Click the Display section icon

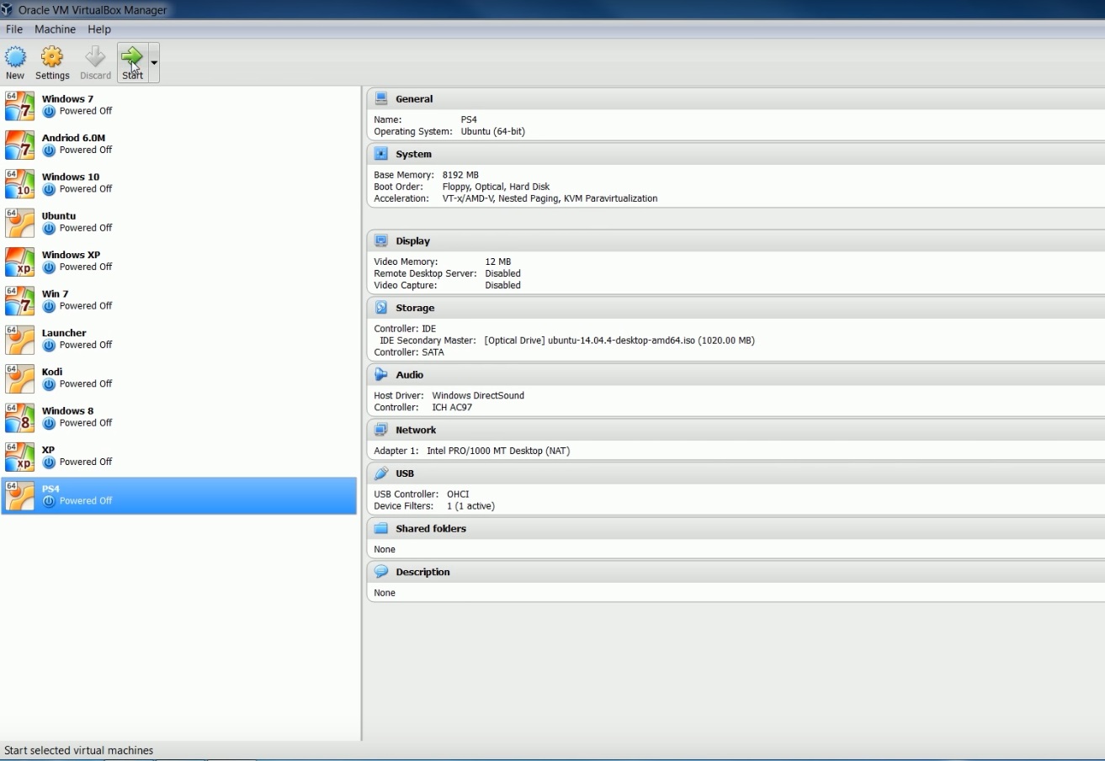381,240
